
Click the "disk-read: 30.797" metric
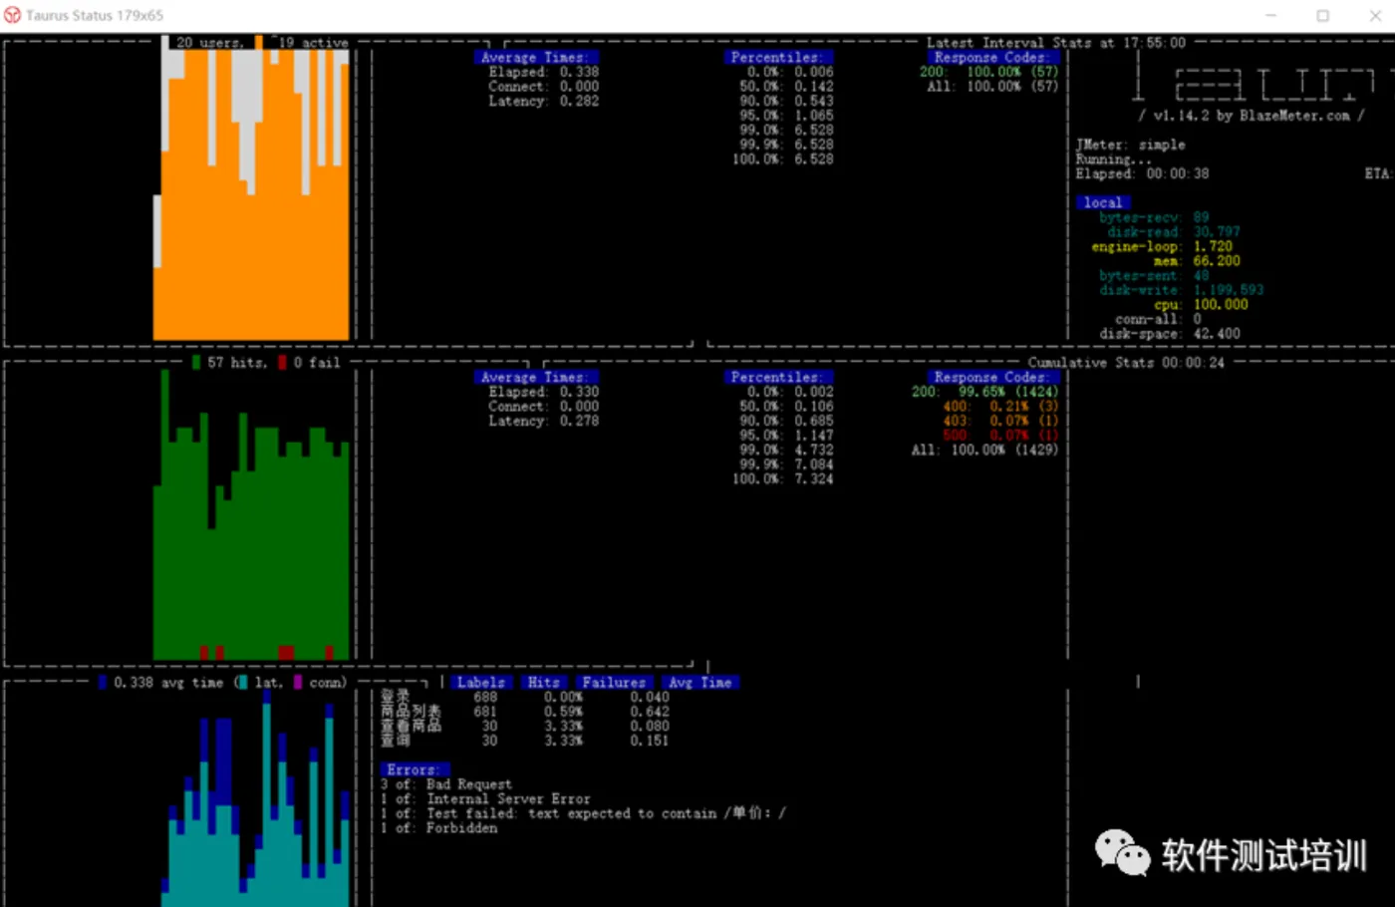pos(1173,231)
